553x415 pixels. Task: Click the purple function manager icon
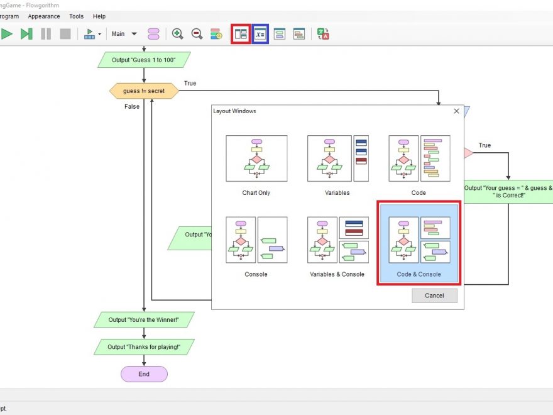[153, 34]
